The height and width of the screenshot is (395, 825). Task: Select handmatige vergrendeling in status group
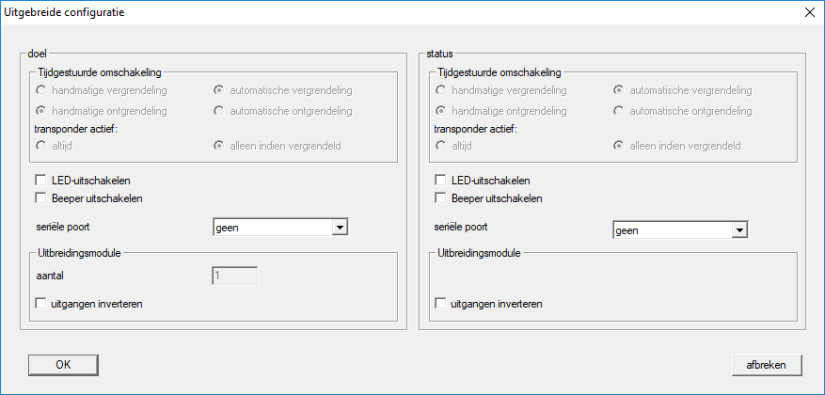pyautogui.click(x=441, y=91)
